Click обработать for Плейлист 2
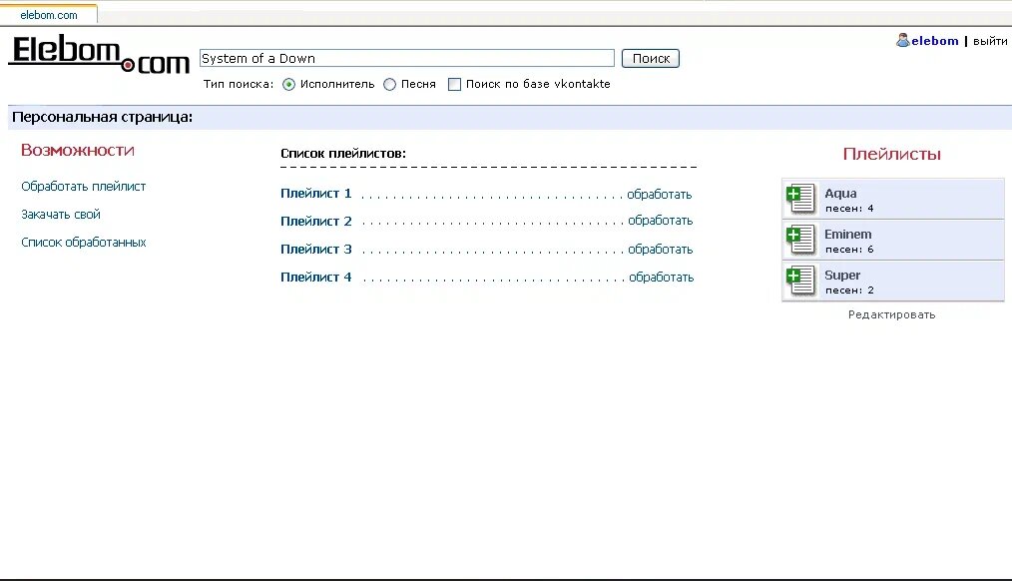1012x581 pixels. 661,221
